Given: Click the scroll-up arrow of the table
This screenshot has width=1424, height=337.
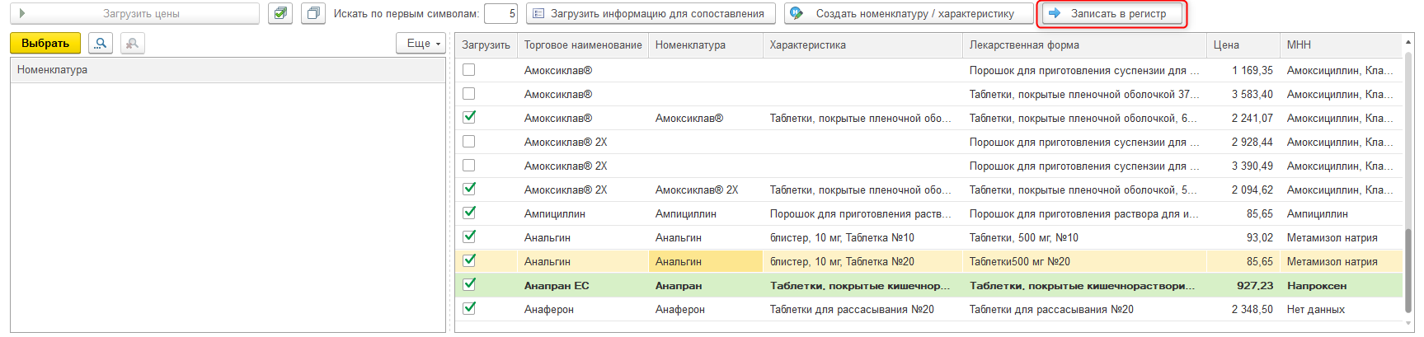Looking at the screenshot, I should click(1408, 44).
